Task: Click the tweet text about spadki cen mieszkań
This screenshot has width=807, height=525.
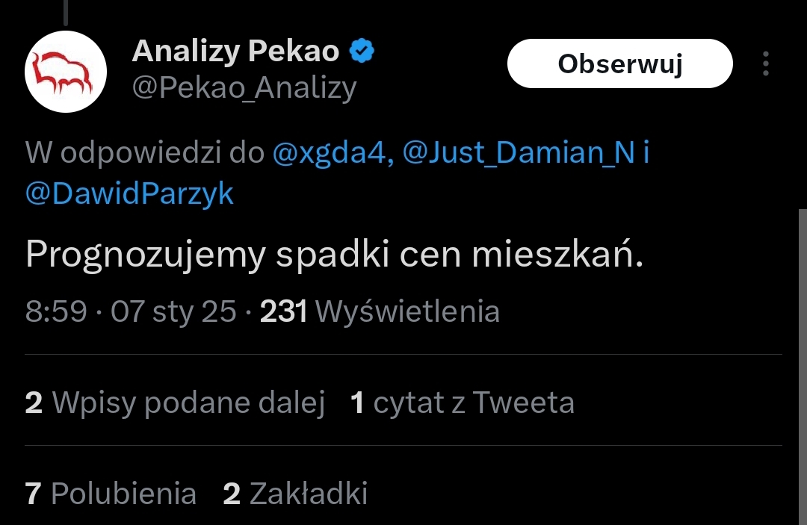Action: 333,255
